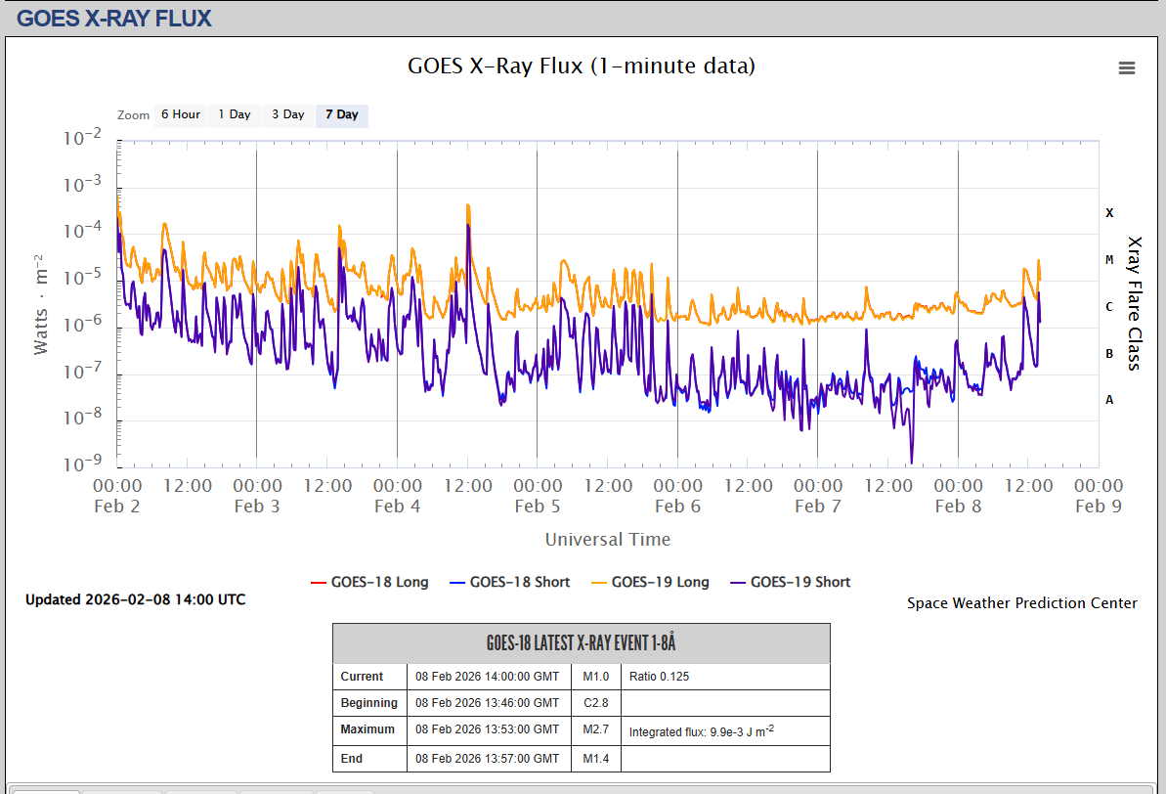The image size is (1166, 794).
Task: Click the chart title GOES X-Ray Flux
Action: click(x=581, y=66)
